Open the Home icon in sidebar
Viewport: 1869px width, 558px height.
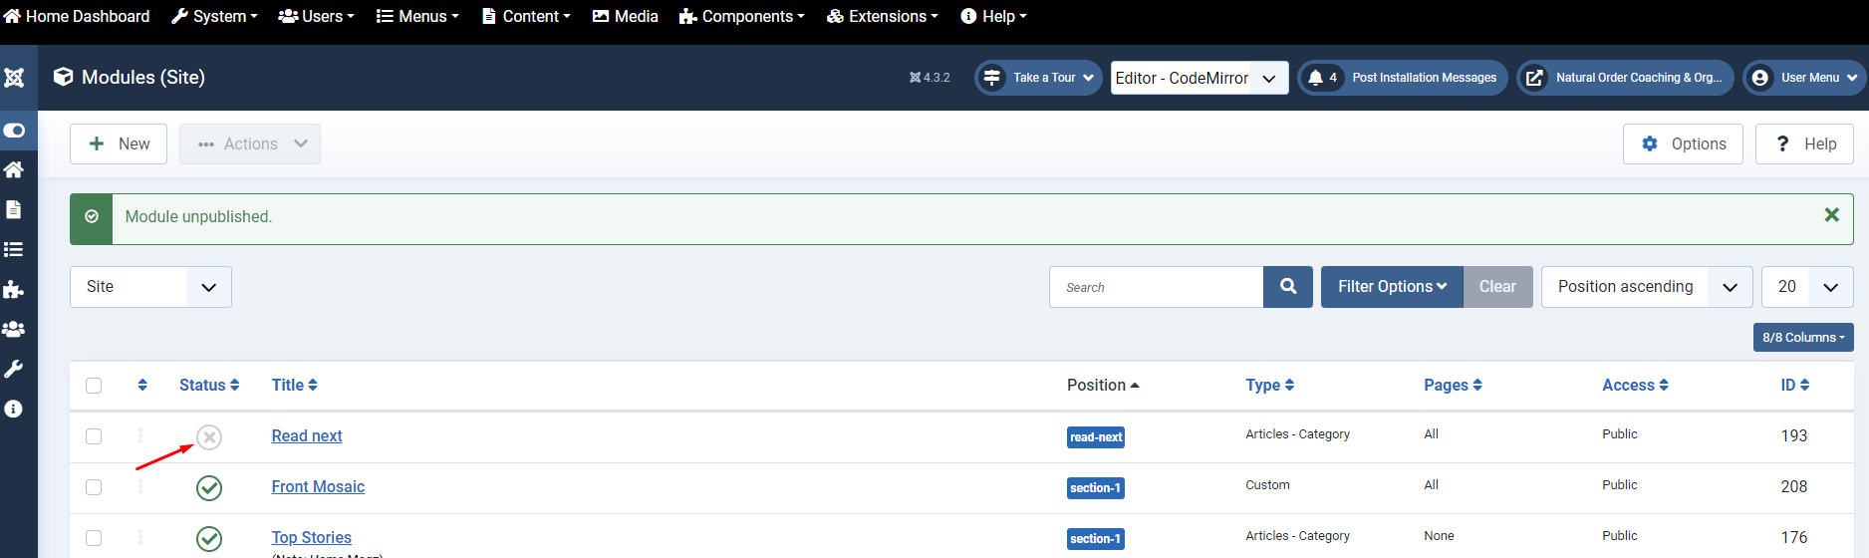click(x=14, y=170)
